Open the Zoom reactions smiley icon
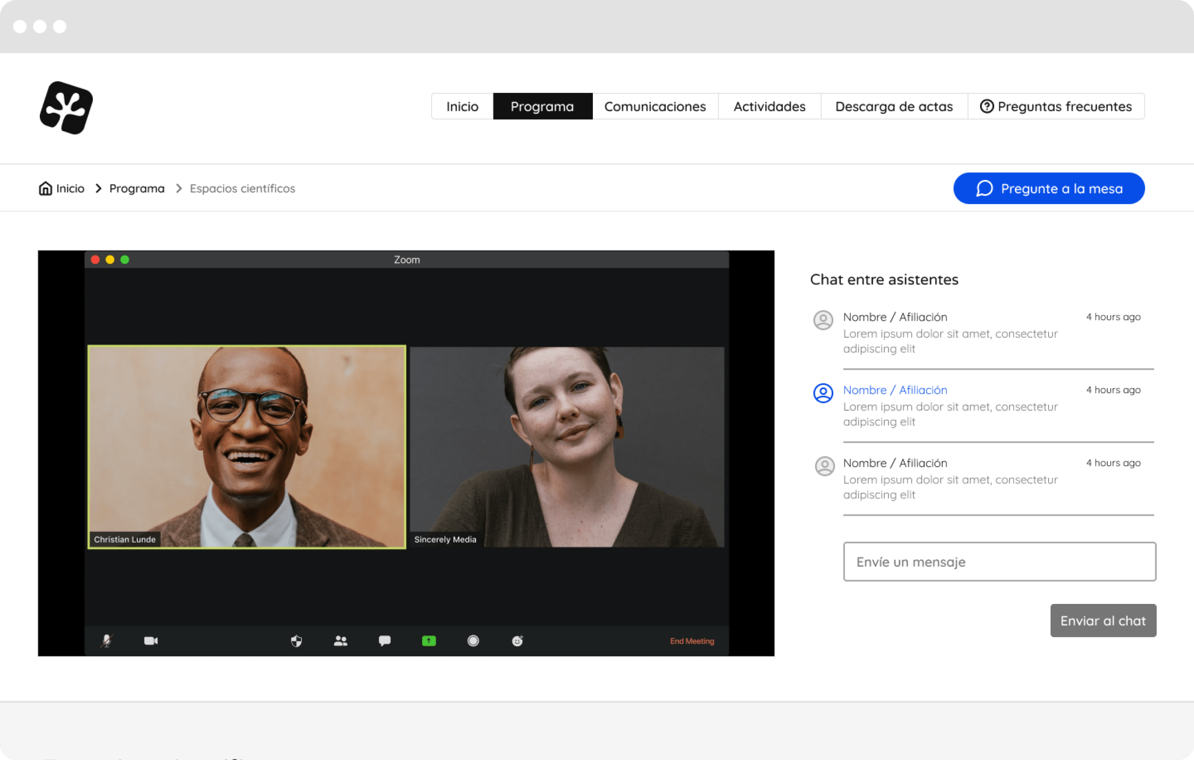1194x760 pixels. point(517,641)
